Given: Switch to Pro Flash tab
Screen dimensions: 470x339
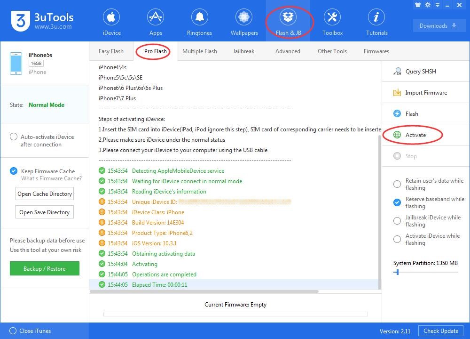Looking at the screenshot, I should point(155,51).
